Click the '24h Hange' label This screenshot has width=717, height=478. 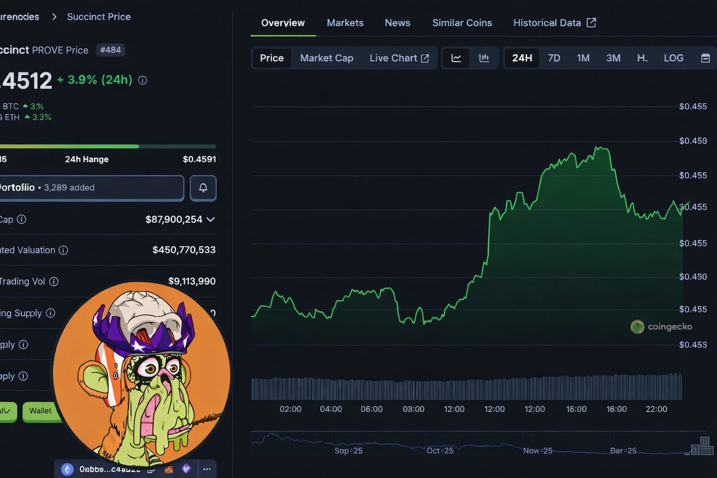tap(87, 160)
